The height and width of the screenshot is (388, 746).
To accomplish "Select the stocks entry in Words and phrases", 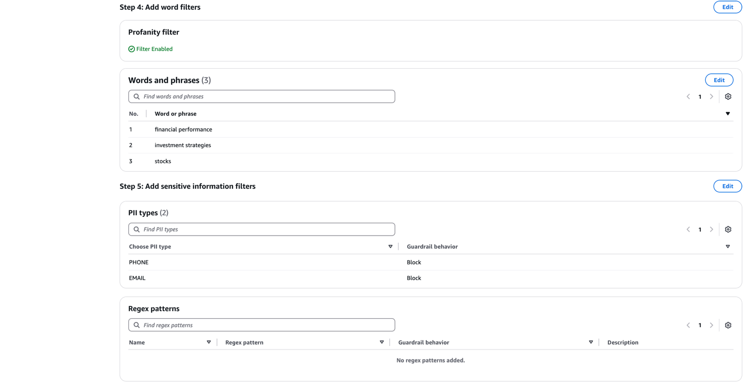I will point(163,161).
